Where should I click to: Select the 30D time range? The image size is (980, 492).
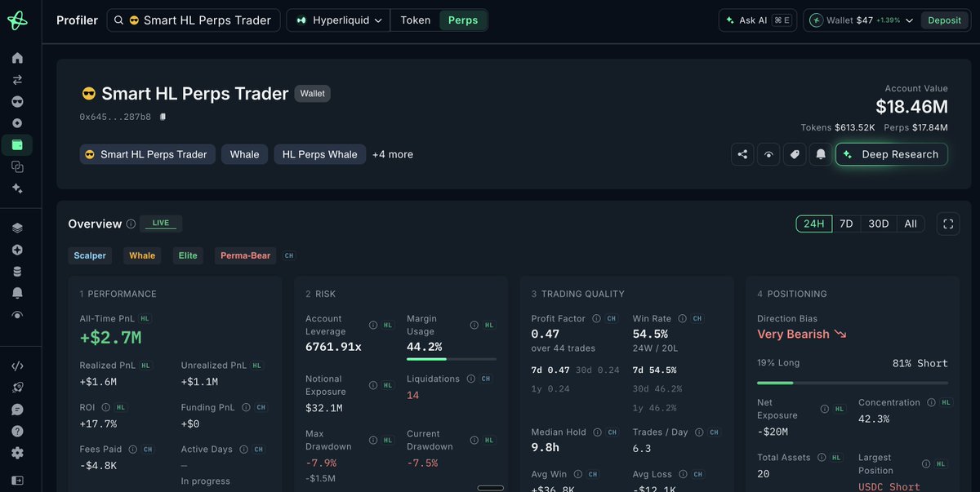coord(878,224)
